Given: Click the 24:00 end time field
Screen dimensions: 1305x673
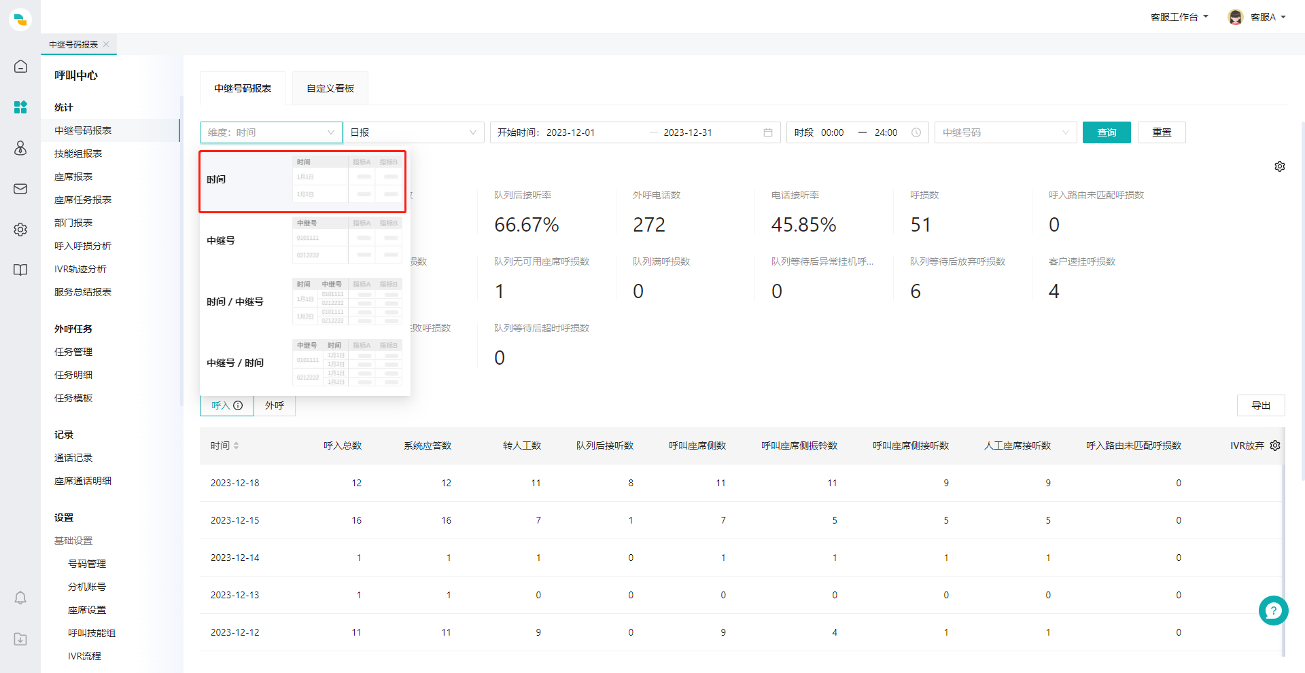Looking at the screenshot, I should [886, 132].
